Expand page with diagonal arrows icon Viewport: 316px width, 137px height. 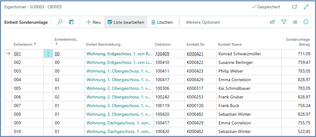(x=306, y=7)
